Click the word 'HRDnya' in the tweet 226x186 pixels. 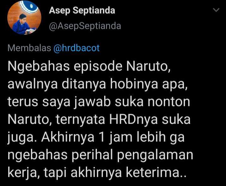tap(134, 120)
